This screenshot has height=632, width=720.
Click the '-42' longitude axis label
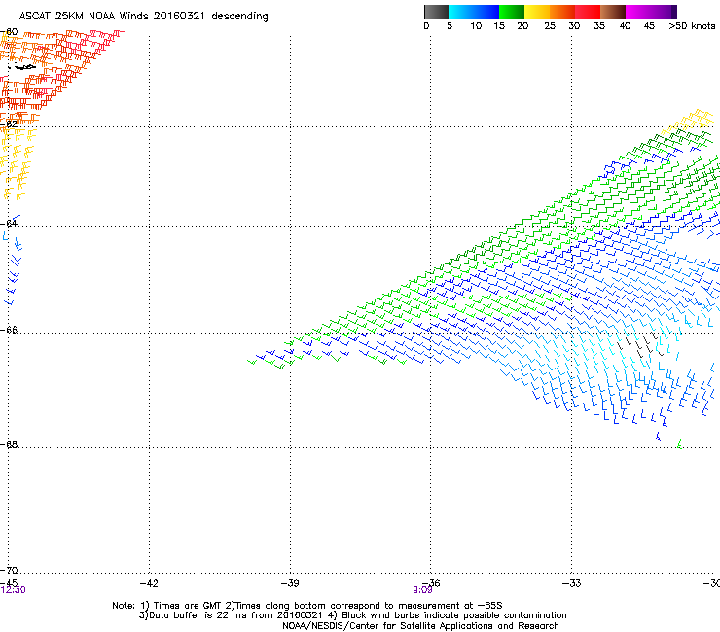149,583
